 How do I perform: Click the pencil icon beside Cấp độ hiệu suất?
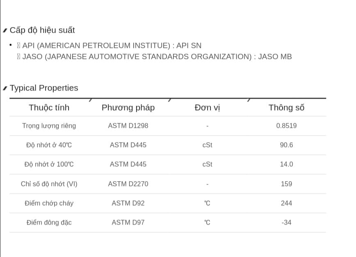coord(5,30)
